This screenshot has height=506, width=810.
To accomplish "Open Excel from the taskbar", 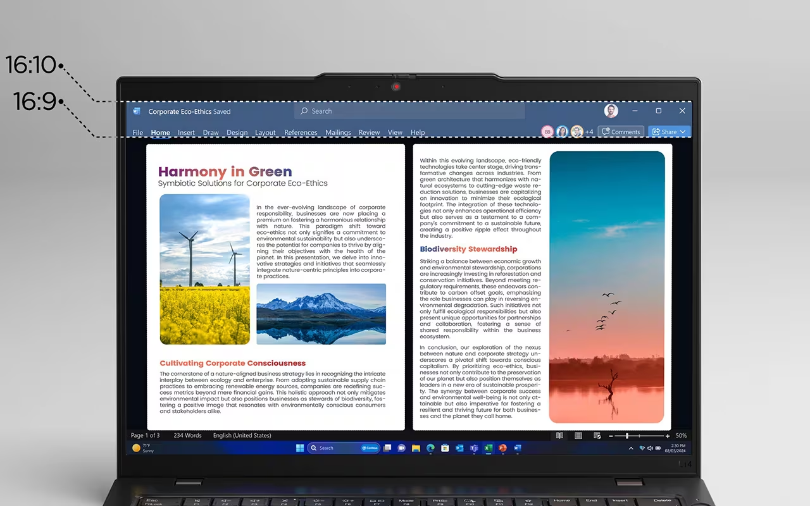I will pos(488,448).
